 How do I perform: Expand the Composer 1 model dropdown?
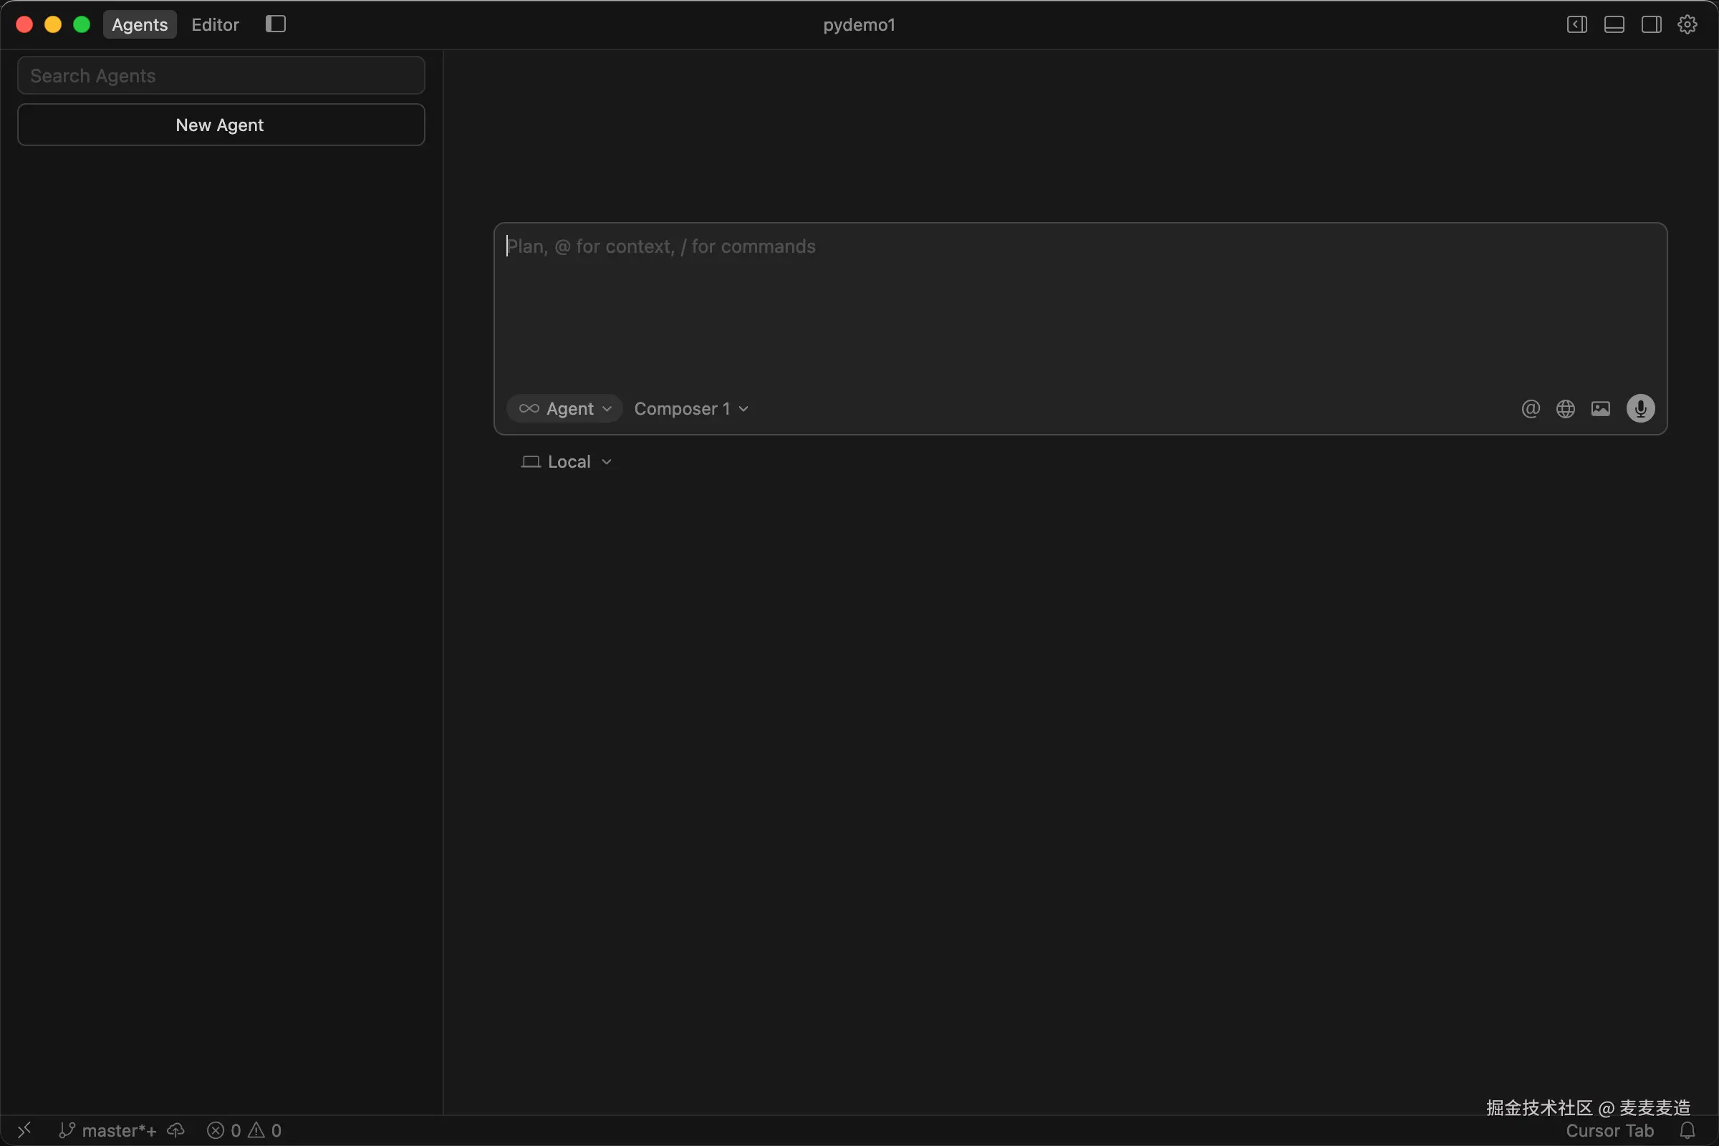tap(690, 408)
